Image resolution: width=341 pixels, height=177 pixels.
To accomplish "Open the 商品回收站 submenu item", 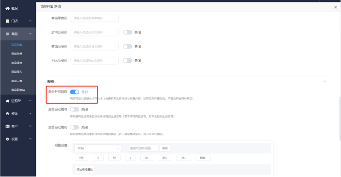I will 18,90.
